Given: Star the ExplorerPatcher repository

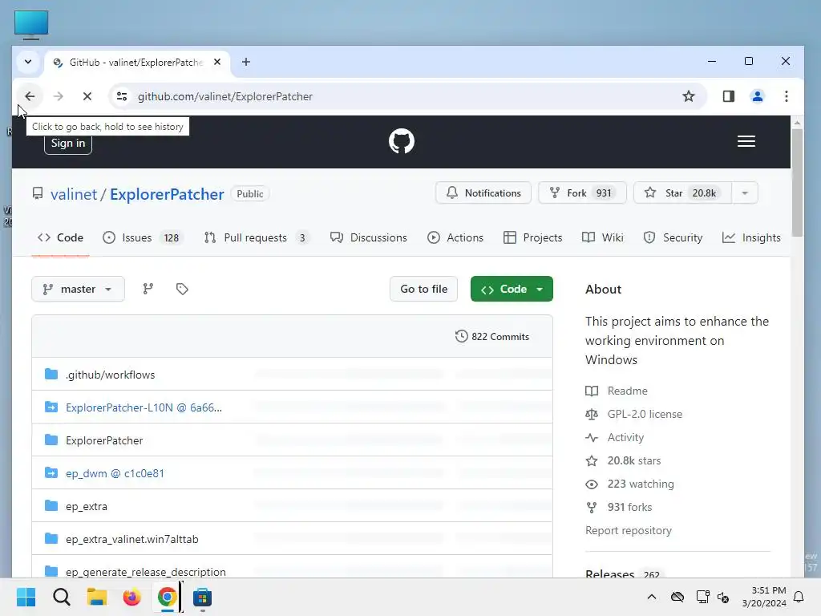Looking at the screenshot, I should coord(682,192).
